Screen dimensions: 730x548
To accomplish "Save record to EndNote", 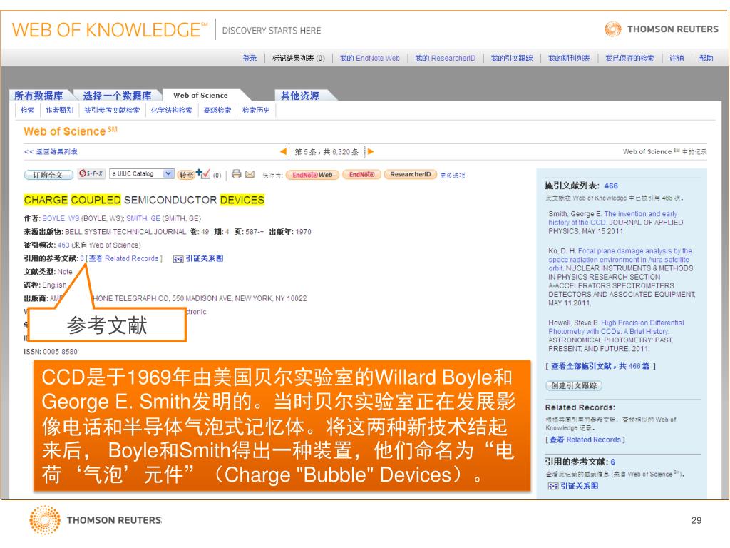I will coord(361,174).
